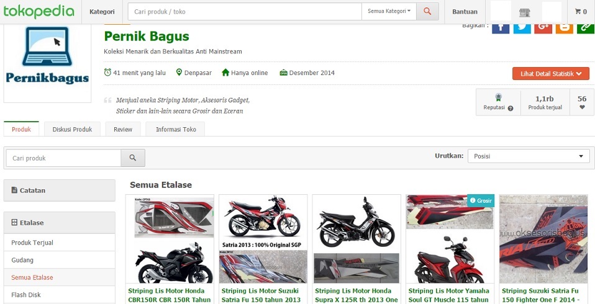Screen dimensions: 595x304
Task: Share the store on Twitter
Action: pyautogui.click(x=522, y=29)
